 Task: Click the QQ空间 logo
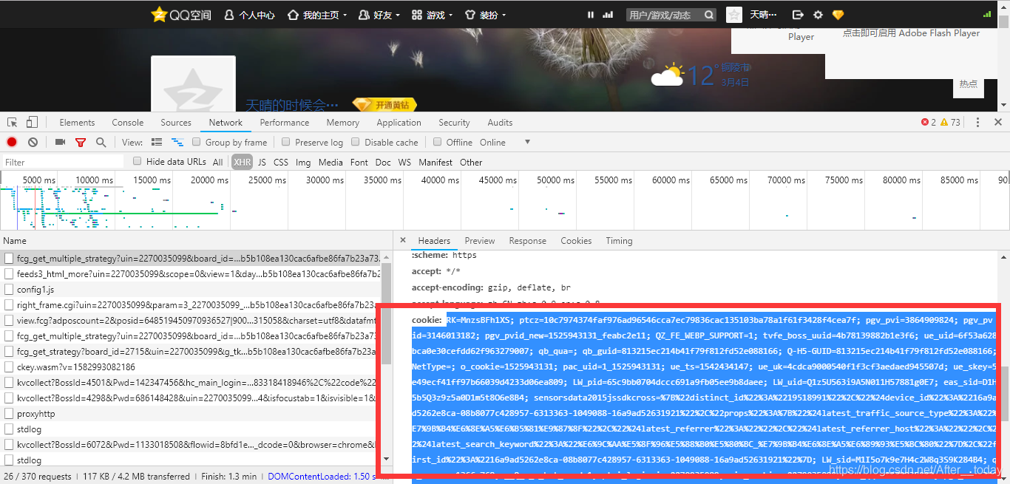pos(181,15)
